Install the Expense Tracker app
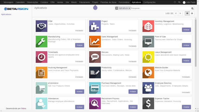 pyautogui.click(x=186, y=107)
